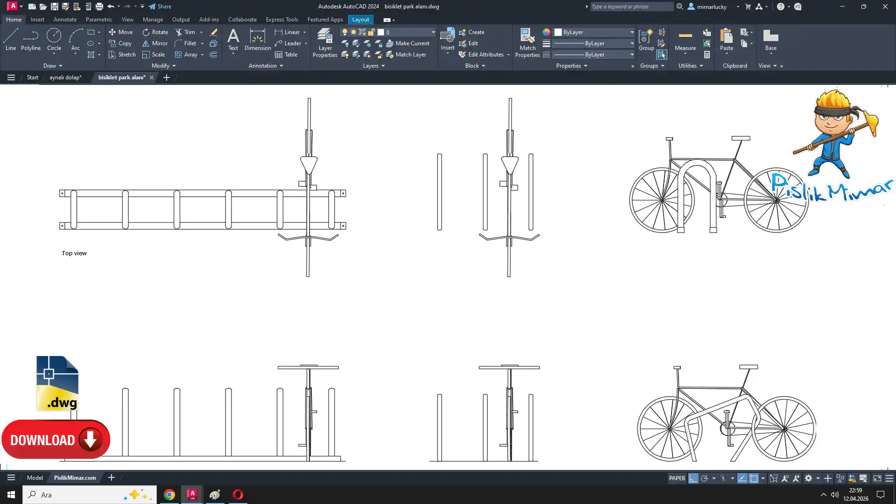Click the Match Properties tool

pyautogui.click(x=527, y=42)
